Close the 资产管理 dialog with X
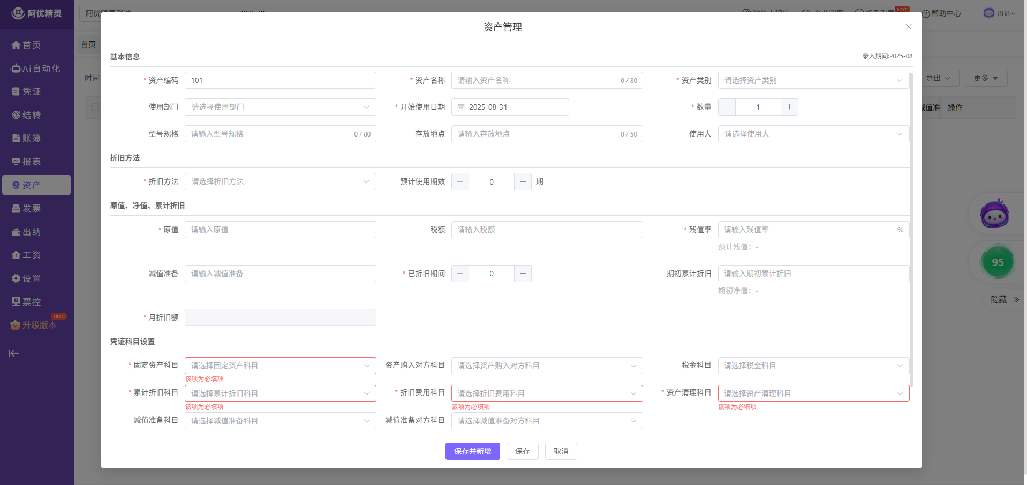Viewport: 1027px width, 485px height. pos(908,27)
